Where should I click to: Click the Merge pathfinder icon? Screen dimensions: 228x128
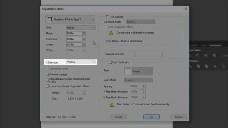207,66
